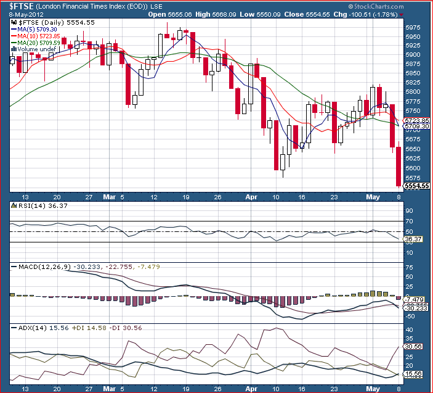
Task: Click the 5723.85 price tag on right axis
Action: (x=417, y=120)
